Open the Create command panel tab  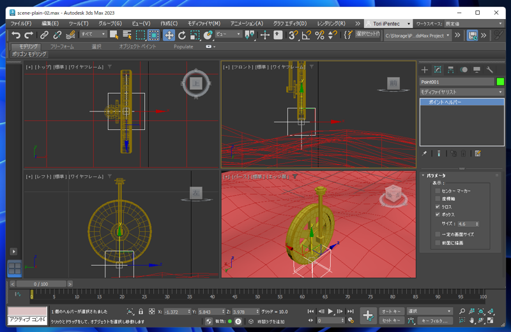pyautogui.click(x=424, y=69)
